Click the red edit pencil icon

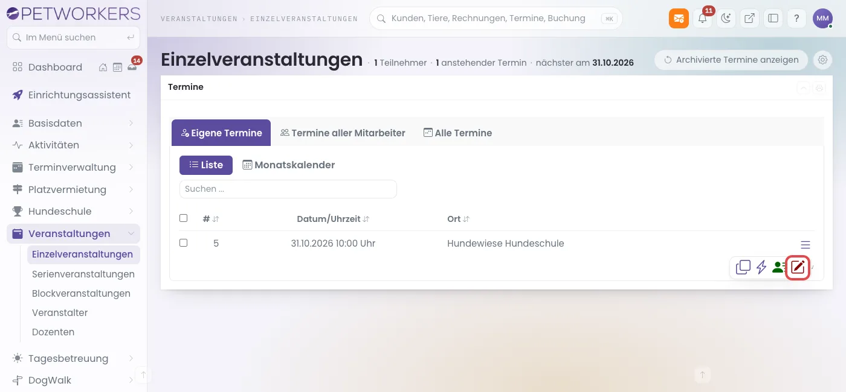[798, 267]
